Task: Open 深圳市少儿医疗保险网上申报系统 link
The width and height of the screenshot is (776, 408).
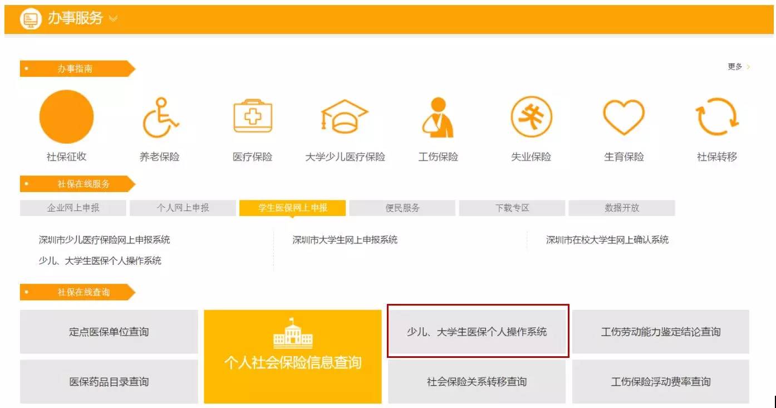Action: pos(104,240)
